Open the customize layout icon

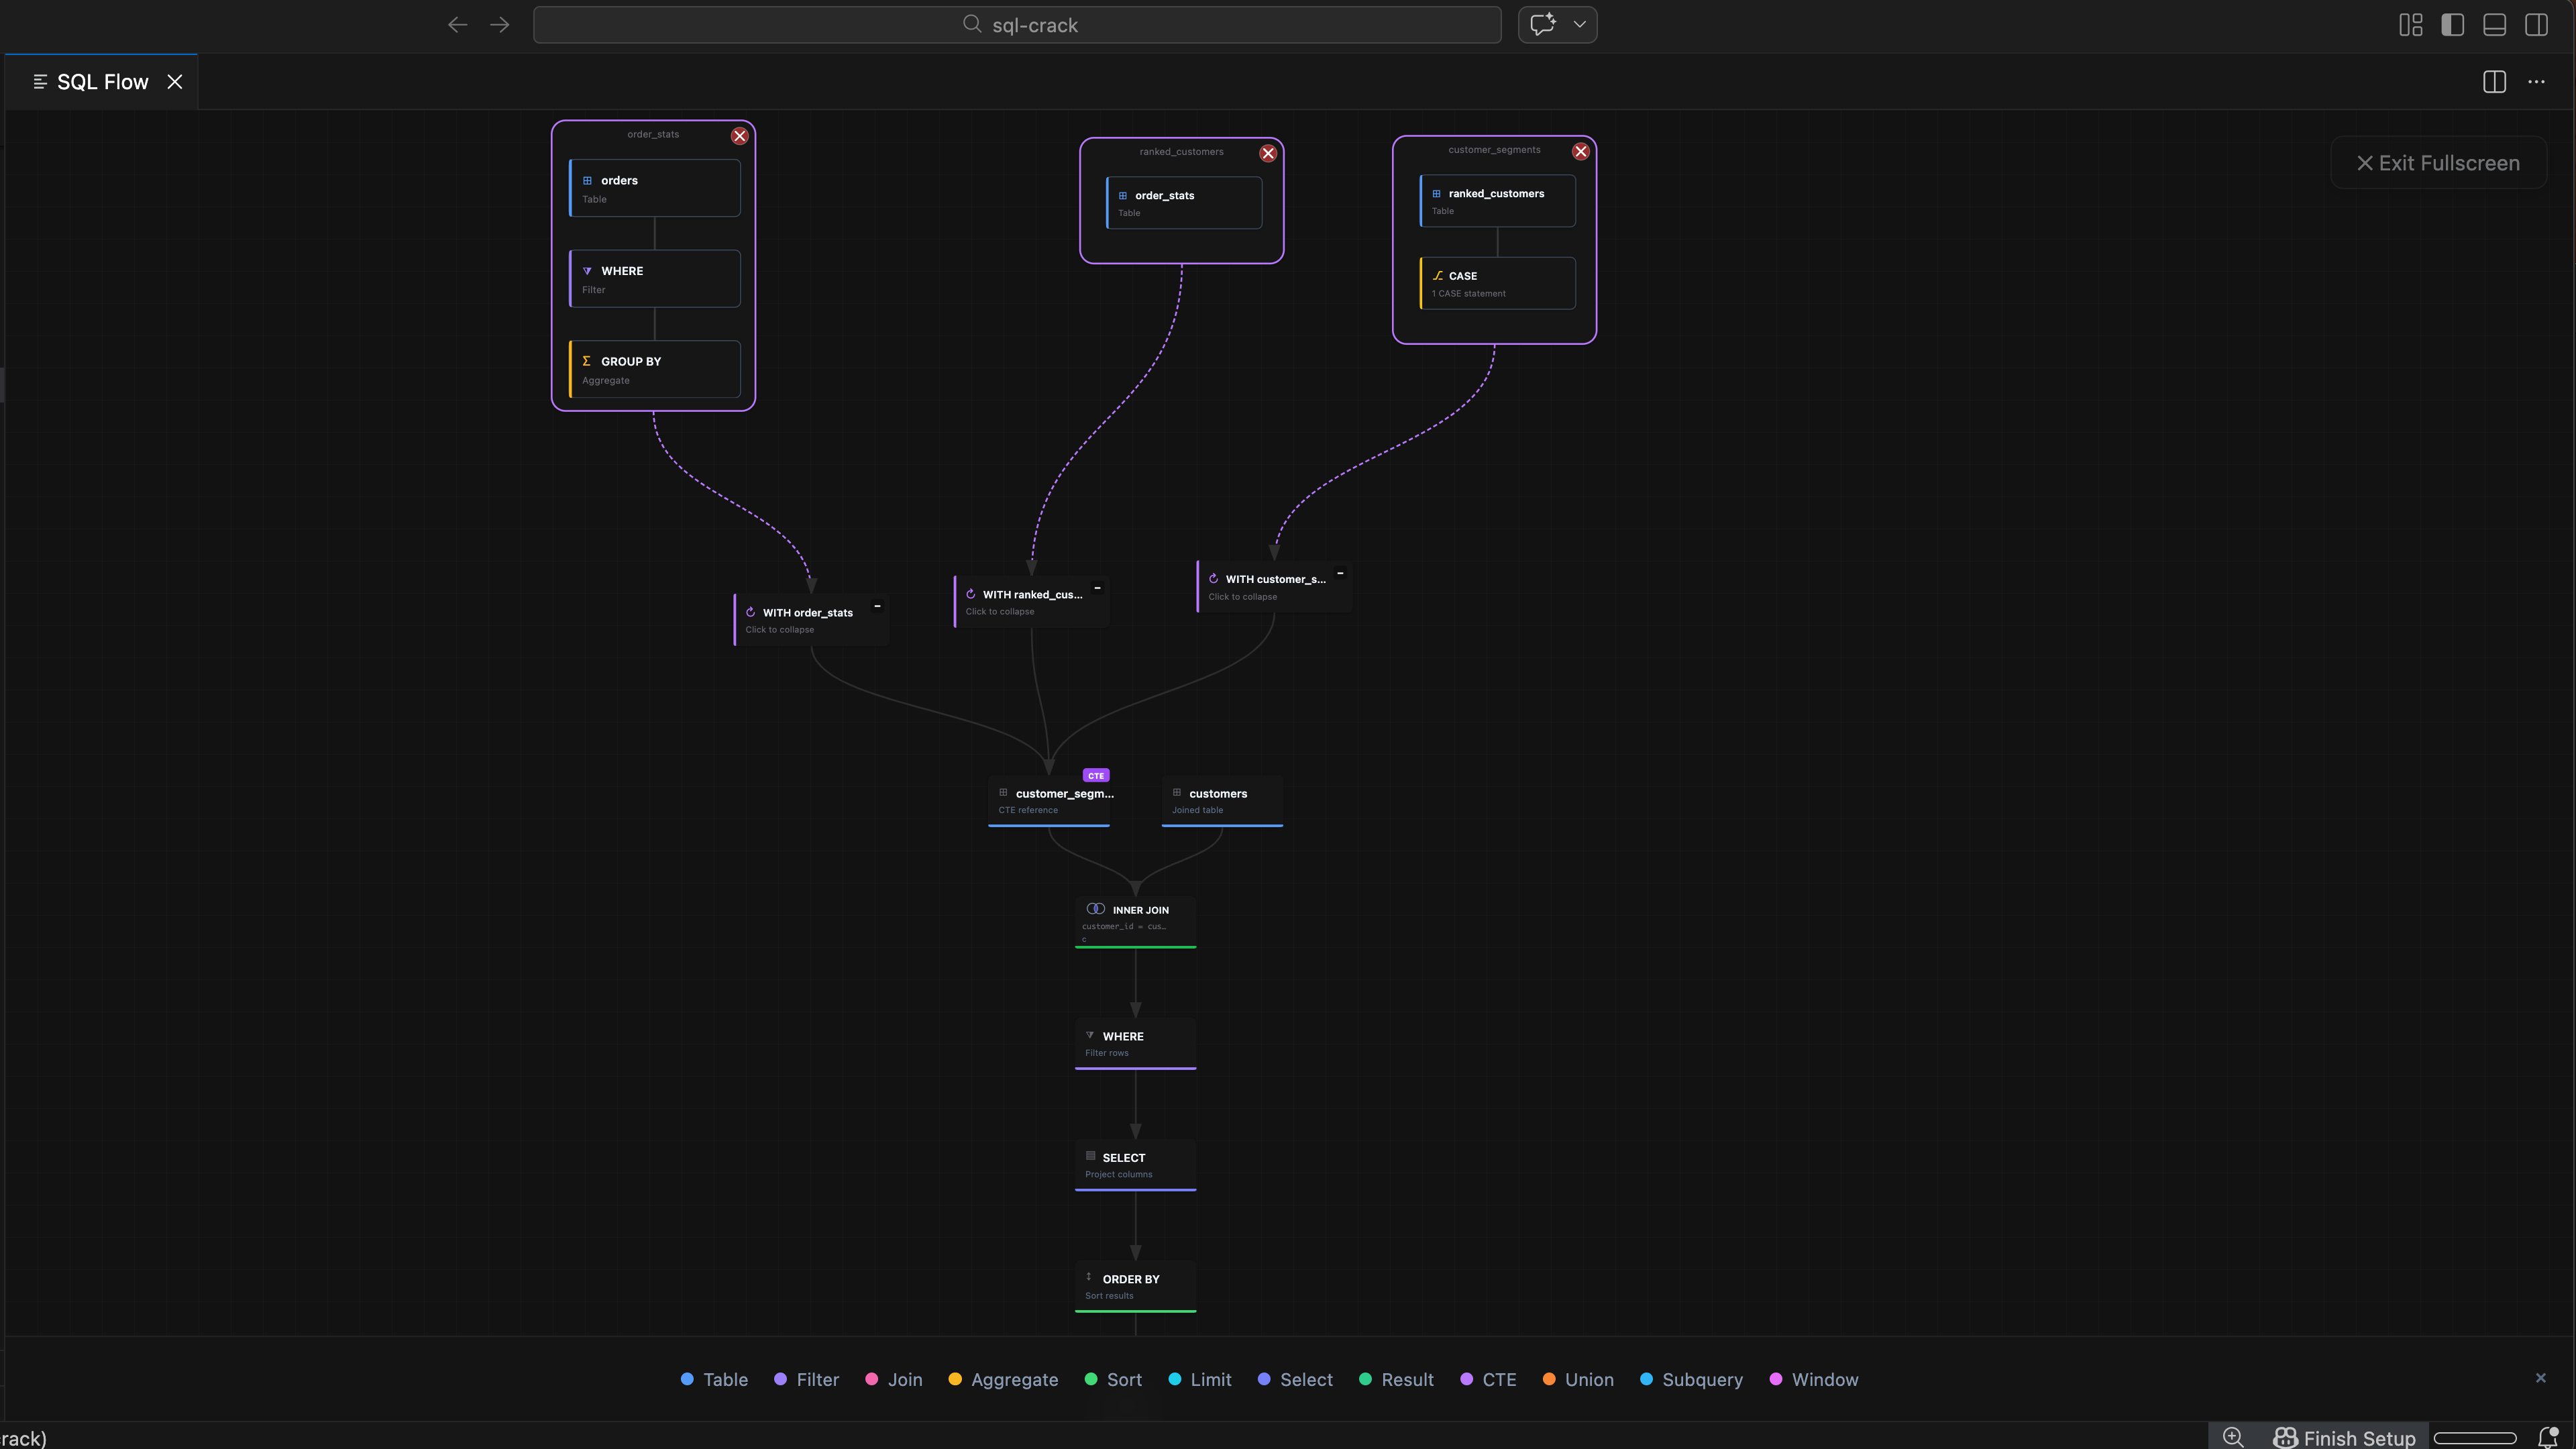click(2410, 25)
